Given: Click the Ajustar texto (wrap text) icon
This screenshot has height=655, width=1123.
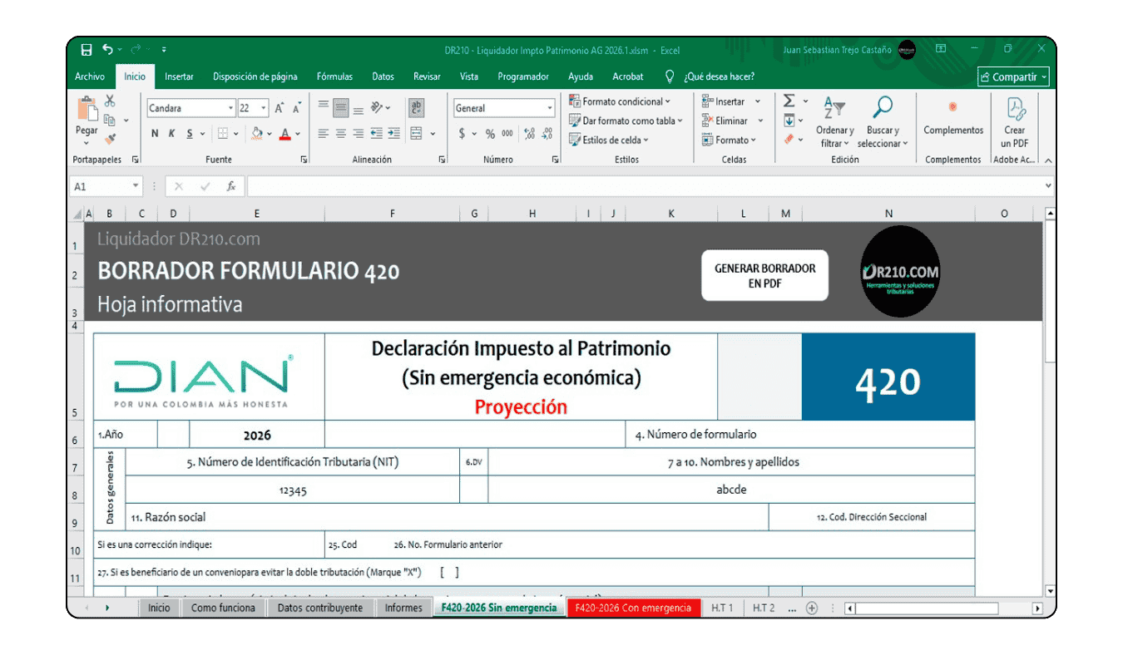Looking at the screenshot, I should pyautogui.click(x=415, y=107).
